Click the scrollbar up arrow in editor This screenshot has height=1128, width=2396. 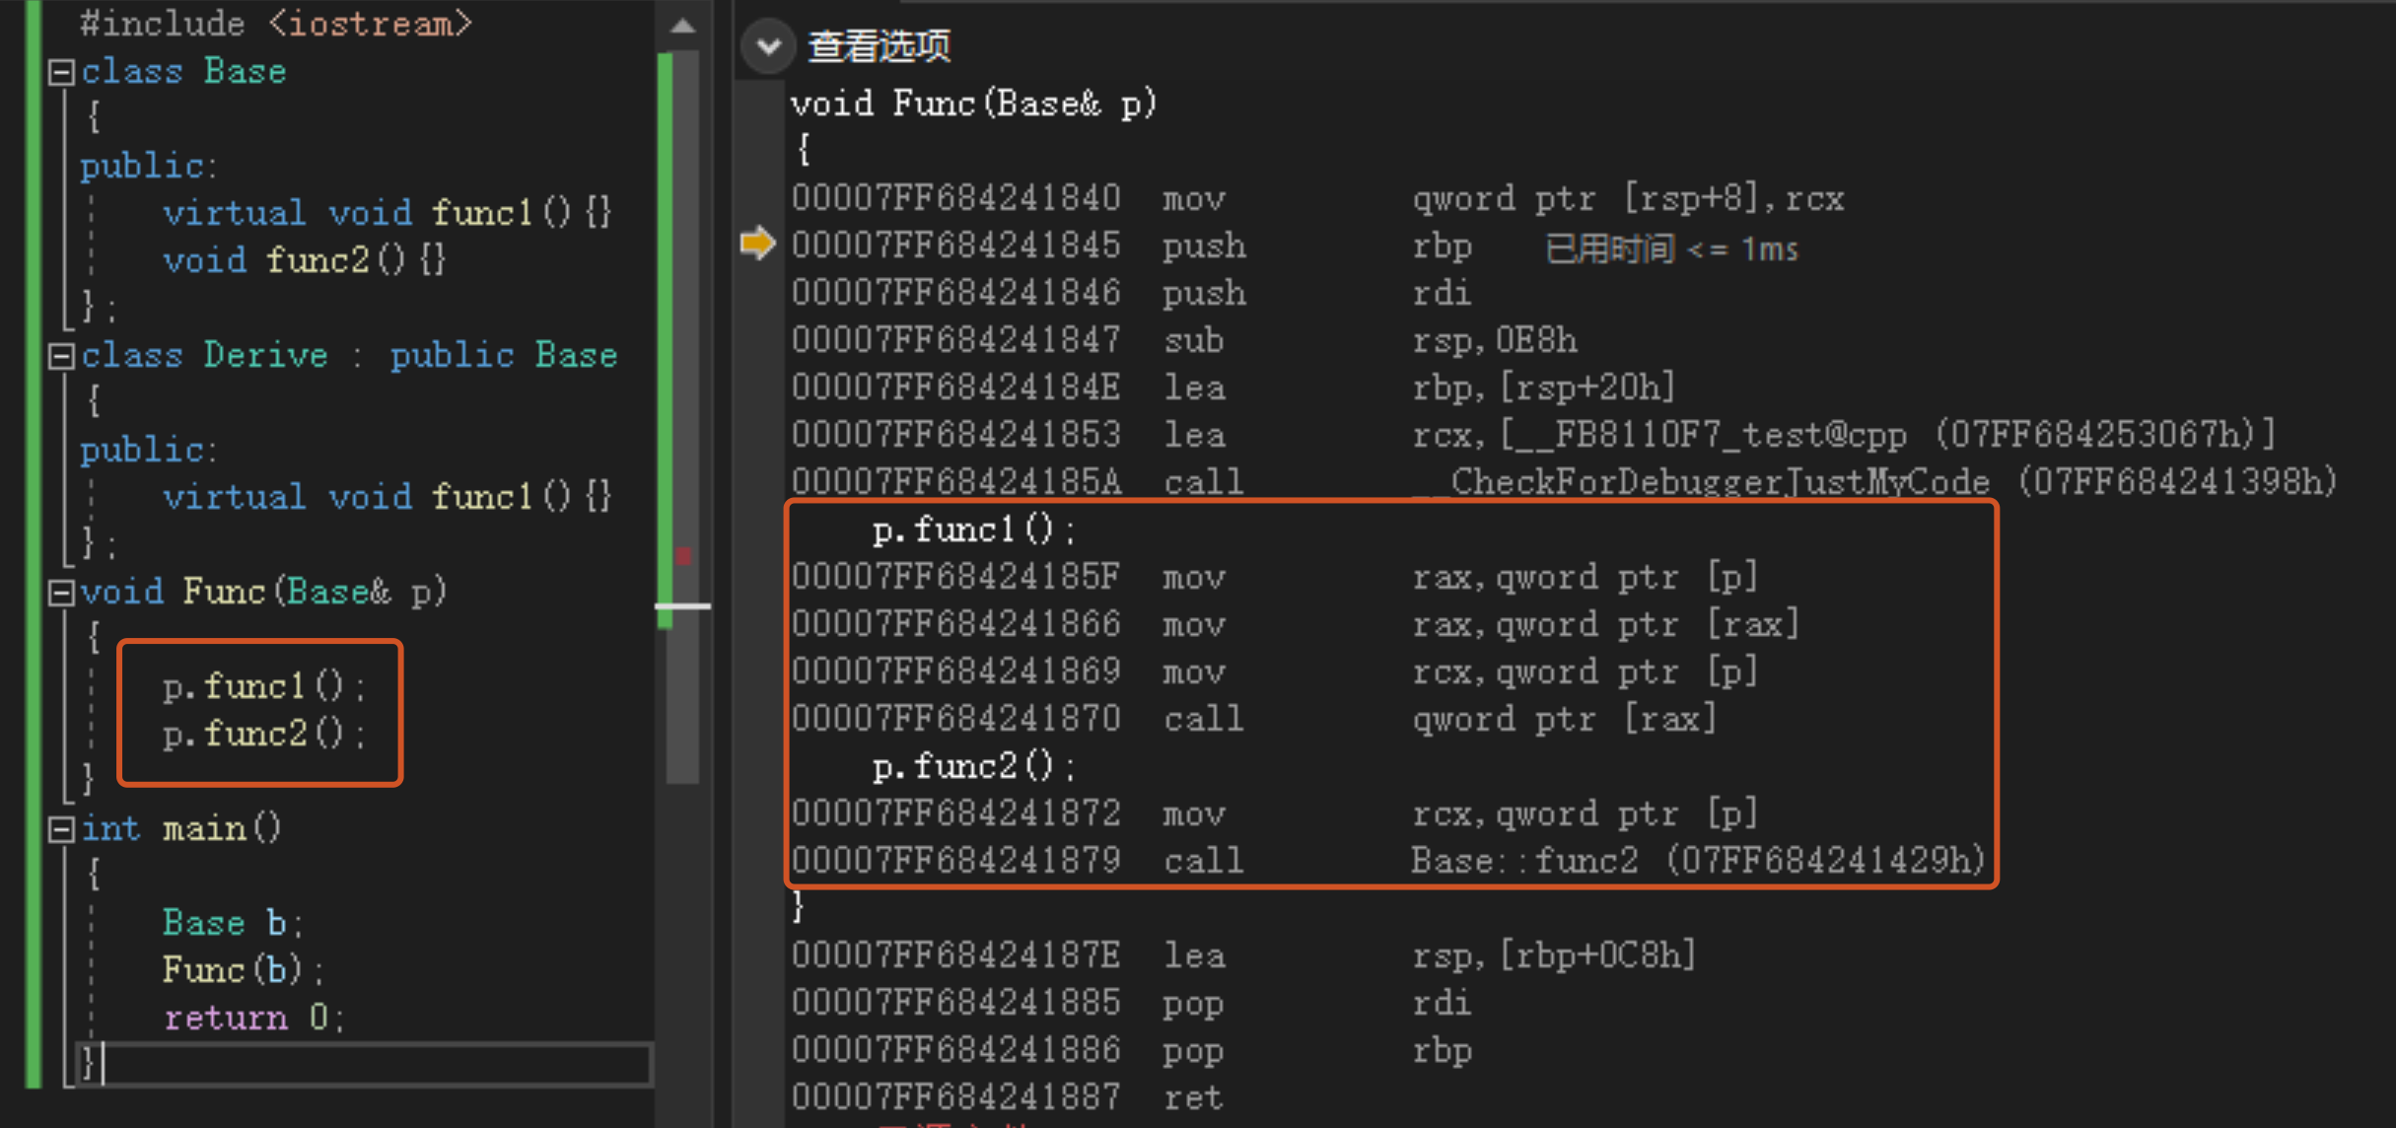pyautogui.click(x=682, y=26)
